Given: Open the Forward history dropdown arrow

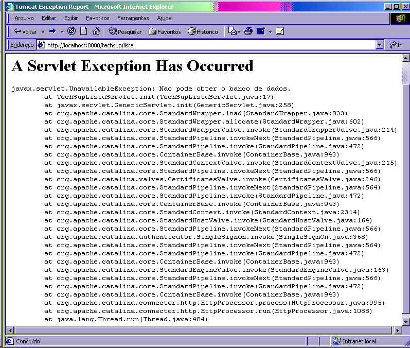Looking at the screenshot, I should [x=62, y=32].
